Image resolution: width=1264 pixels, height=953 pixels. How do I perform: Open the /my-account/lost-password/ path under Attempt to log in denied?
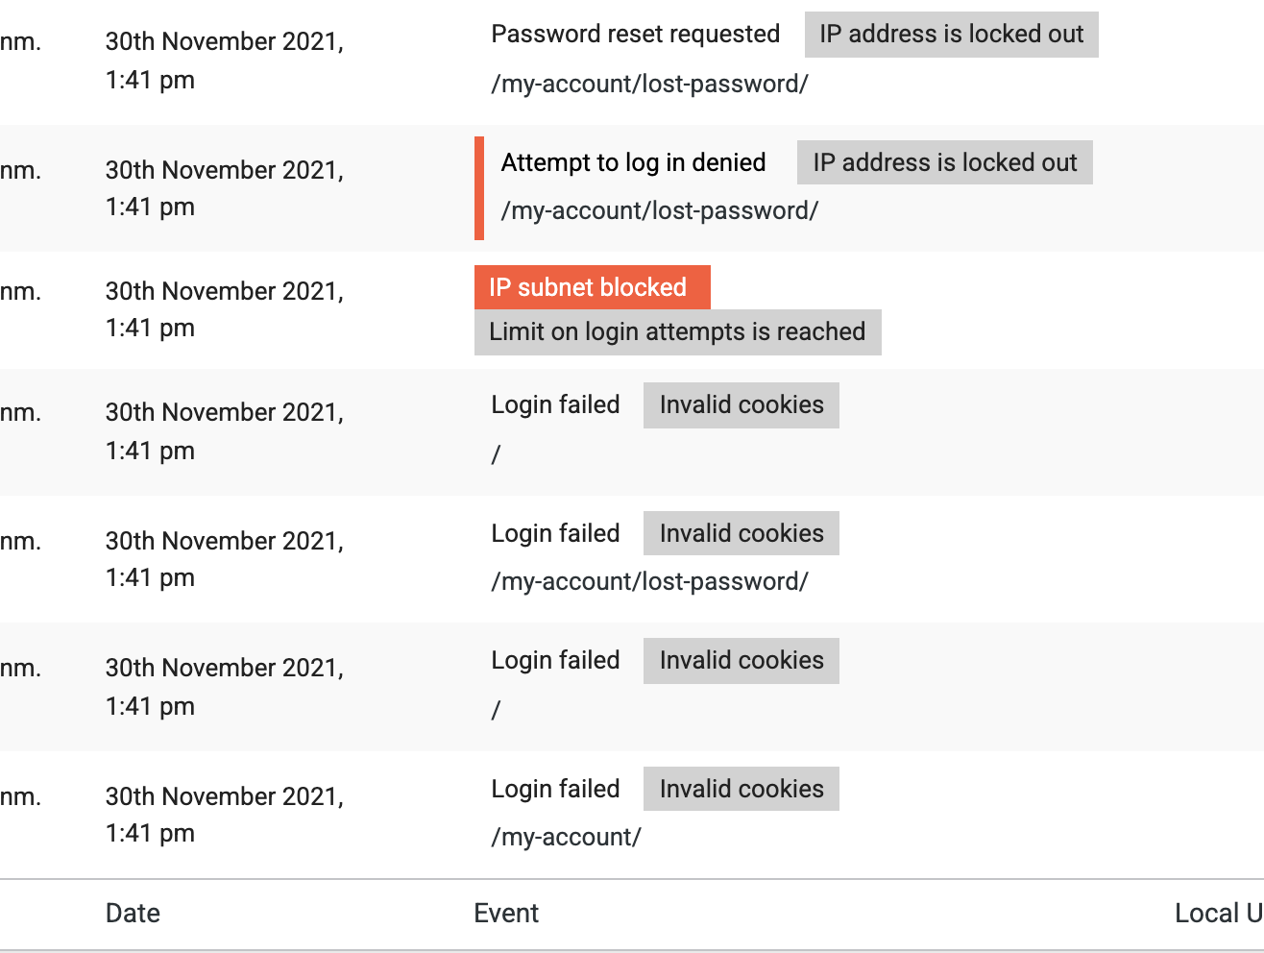pos(659,211)
